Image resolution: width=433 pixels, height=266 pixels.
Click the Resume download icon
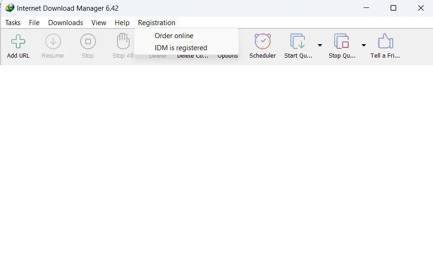(53, 42)
